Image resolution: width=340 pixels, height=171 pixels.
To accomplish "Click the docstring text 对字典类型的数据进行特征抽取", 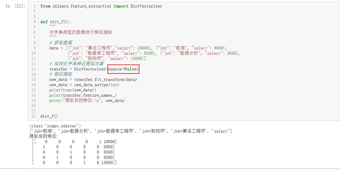I will [81, 32].
